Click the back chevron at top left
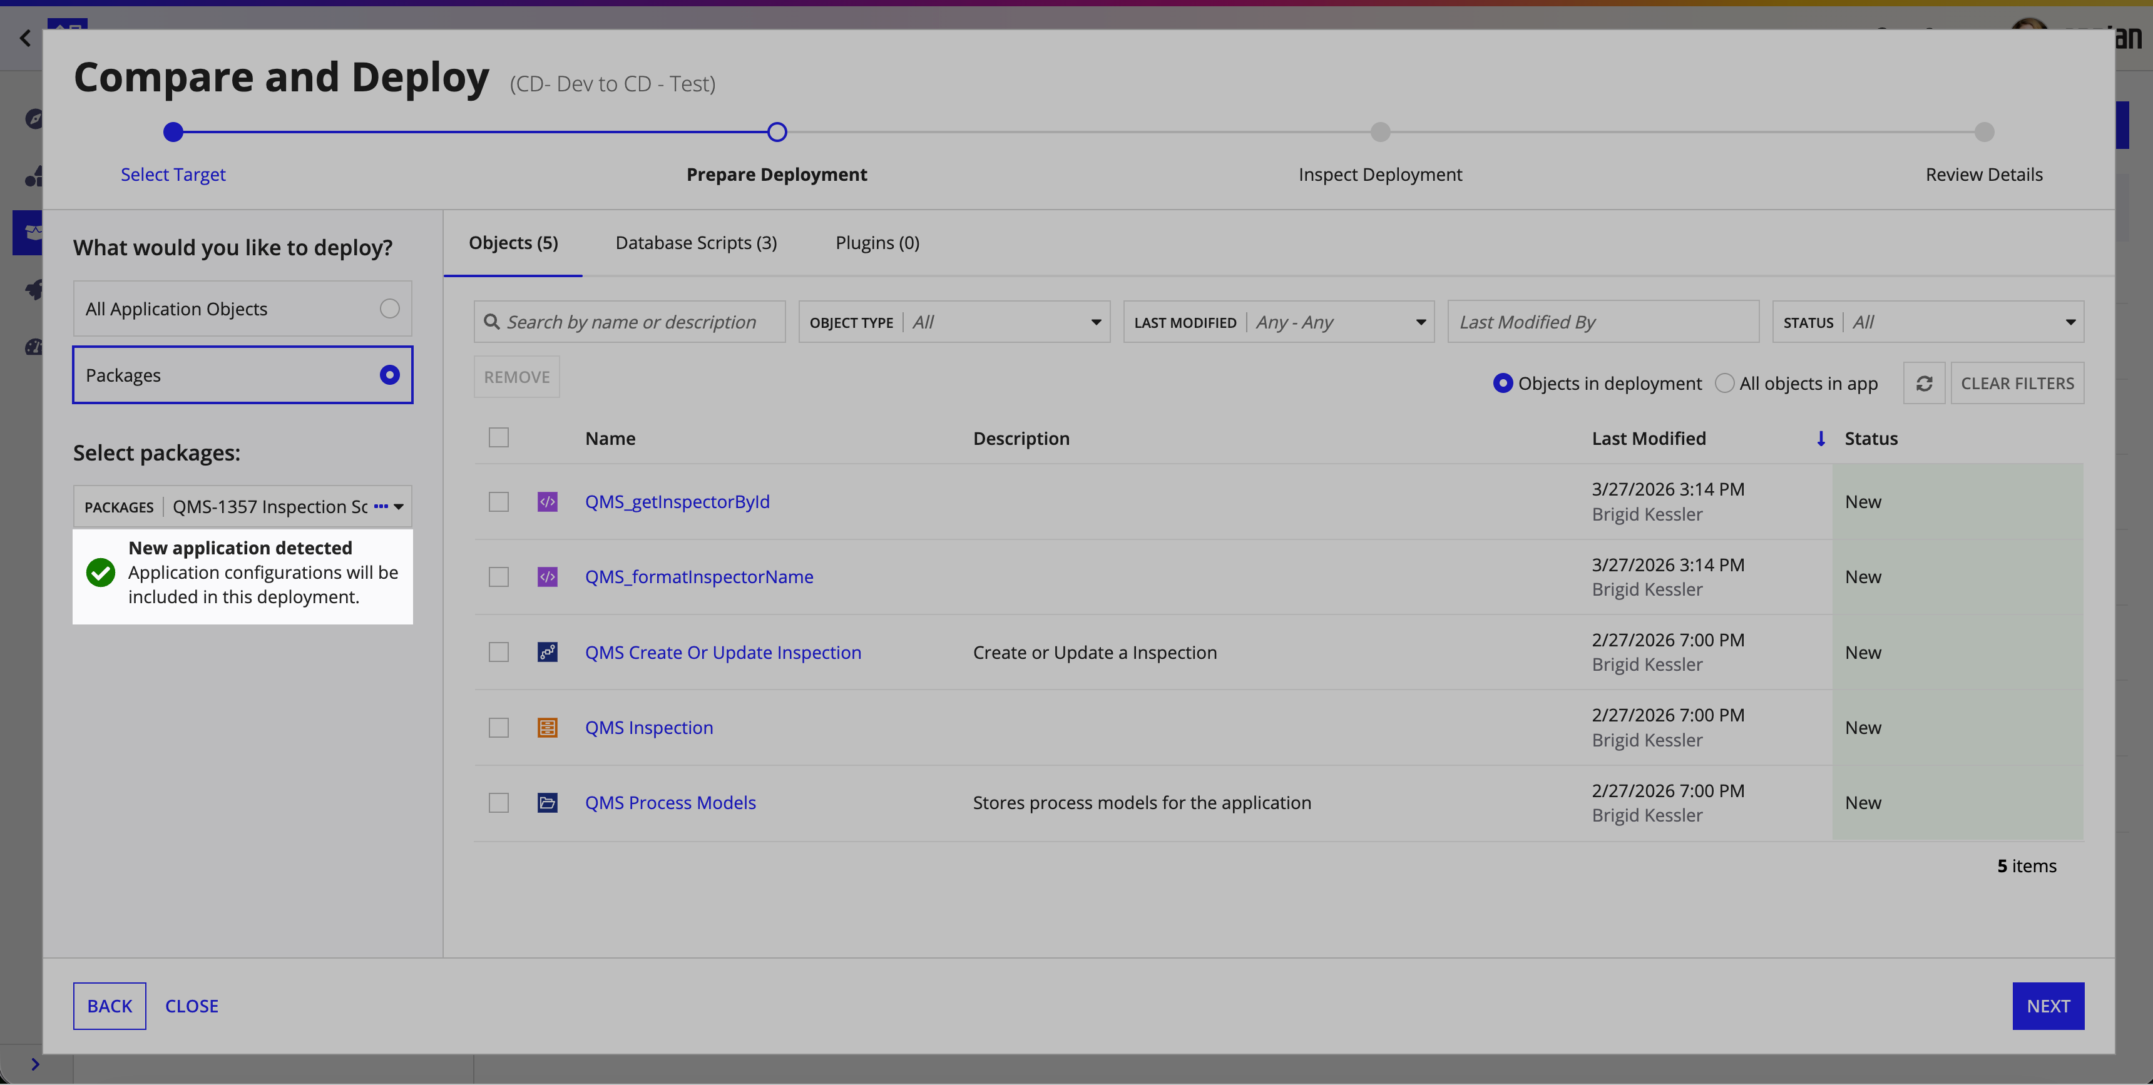Image resolution: width=2153 pixels, height=1085 pixels. click(25, 38)
